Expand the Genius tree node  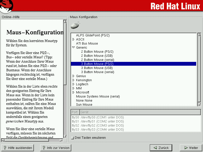point(74,76)
